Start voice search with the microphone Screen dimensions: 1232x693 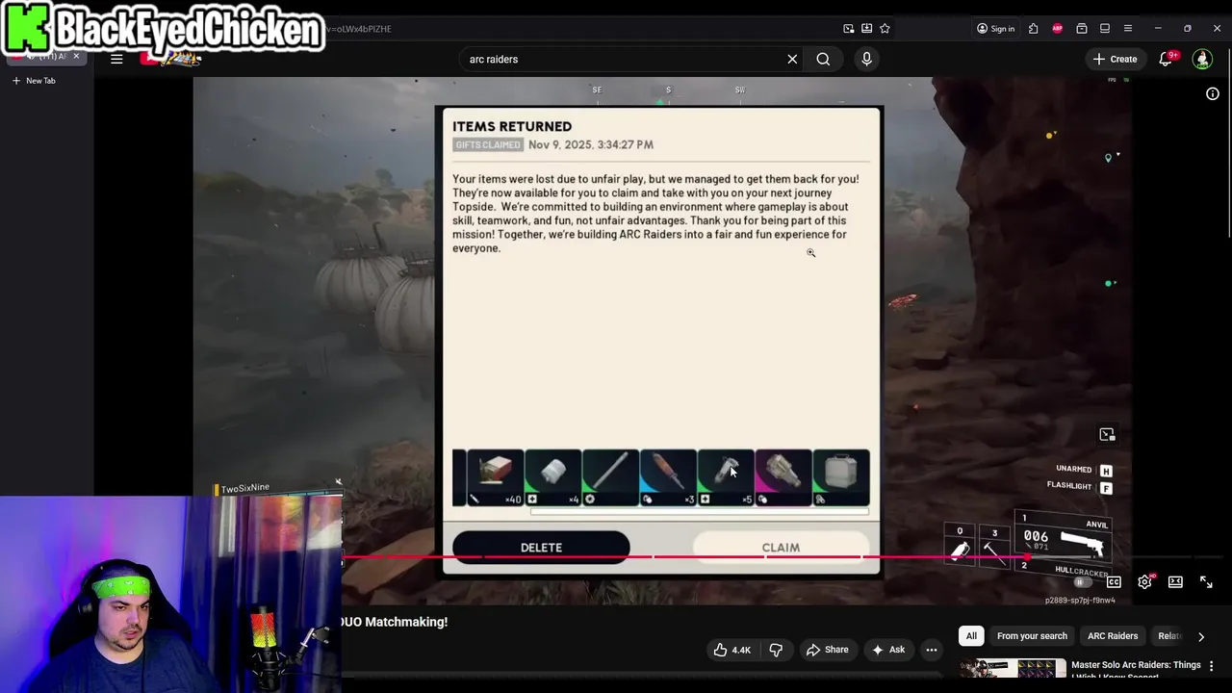coord(866,59)
